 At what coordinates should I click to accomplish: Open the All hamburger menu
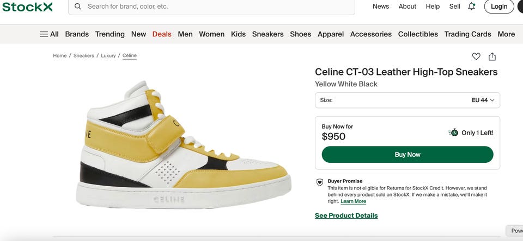tap(49, 34)
